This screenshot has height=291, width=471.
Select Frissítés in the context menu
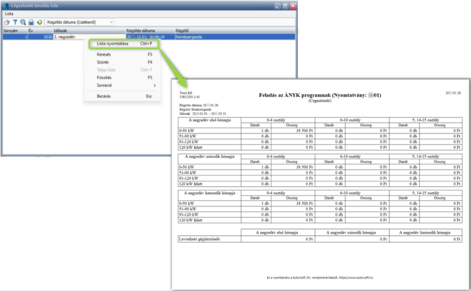coord(104,78)
